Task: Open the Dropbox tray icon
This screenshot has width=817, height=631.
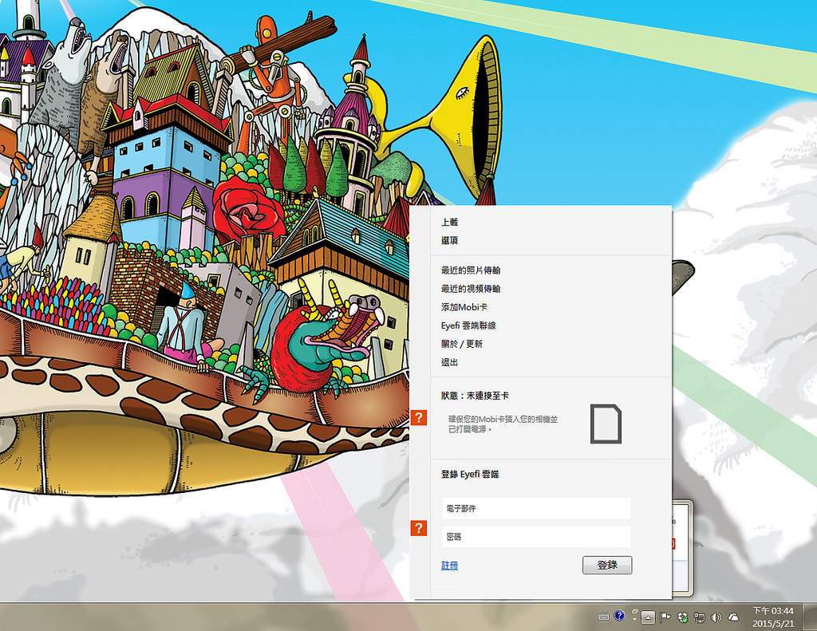Action: pos(682,617)
